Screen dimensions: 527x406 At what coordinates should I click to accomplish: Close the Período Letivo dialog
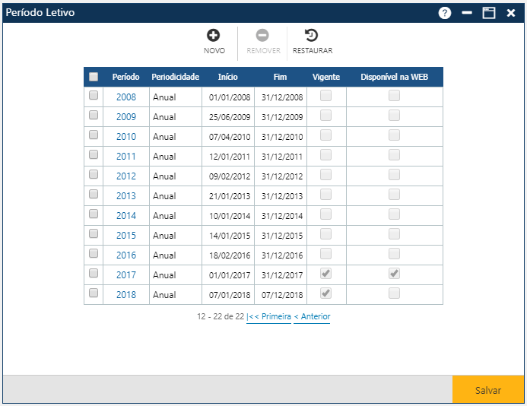511,13
